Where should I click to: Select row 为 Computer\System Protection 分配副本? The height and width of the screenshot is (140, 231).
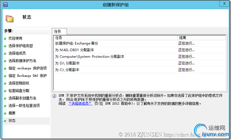[x=140, y=57]
